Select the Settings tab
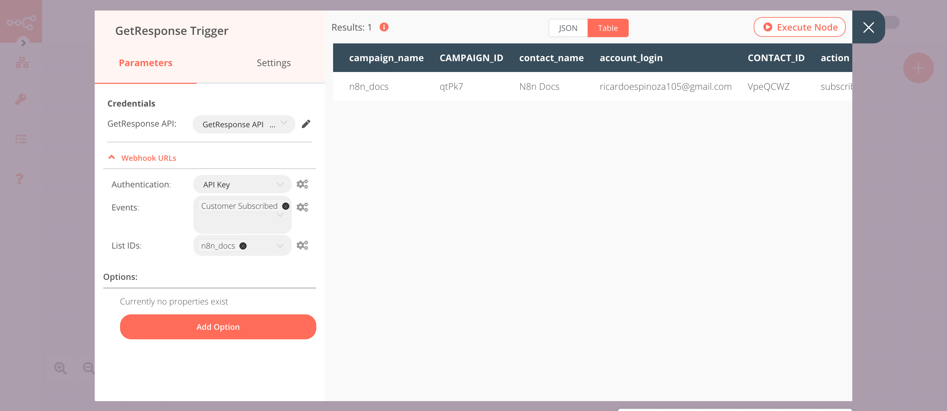 point(273,63)
